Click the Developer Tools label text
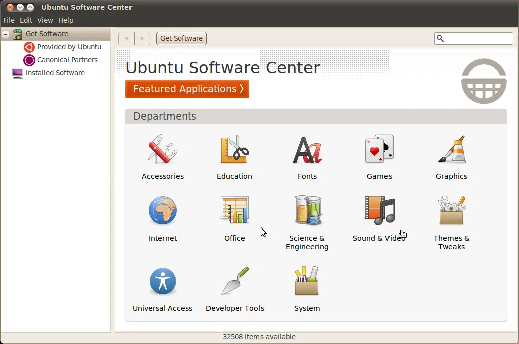The height and width of the screenshot is (344, 519). [x=235, y=308]
